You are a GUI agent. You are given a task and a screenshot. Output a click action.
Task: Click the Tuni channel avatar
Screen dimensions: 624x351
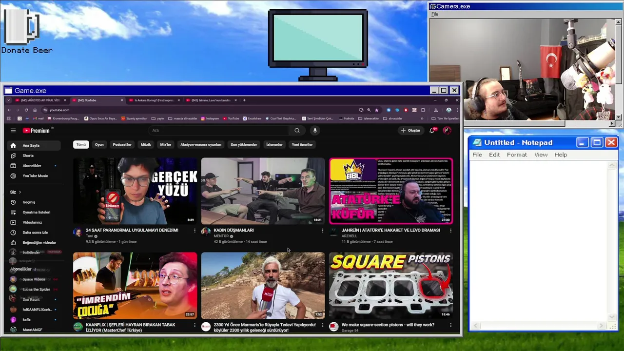78,232
